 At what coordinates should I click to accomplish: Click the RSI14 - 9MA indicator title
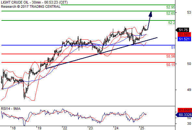[x=11, y=109]
